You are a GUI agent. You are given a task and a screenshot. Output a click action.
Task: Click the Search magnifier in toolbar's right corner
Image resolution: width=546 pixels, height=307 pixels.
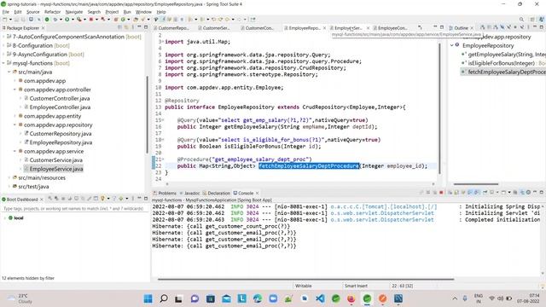point(521,20)
